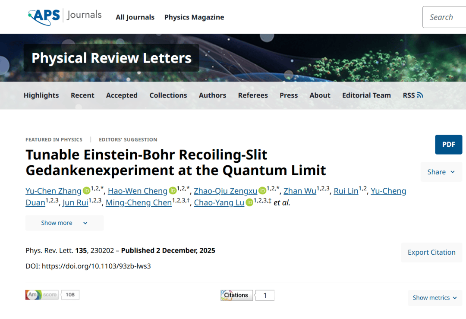Click Zhao-Qiu Zengxu's ORCID icon
Image resolution: width=466 pixels, height=319 pixels.
tap(262, 191)
